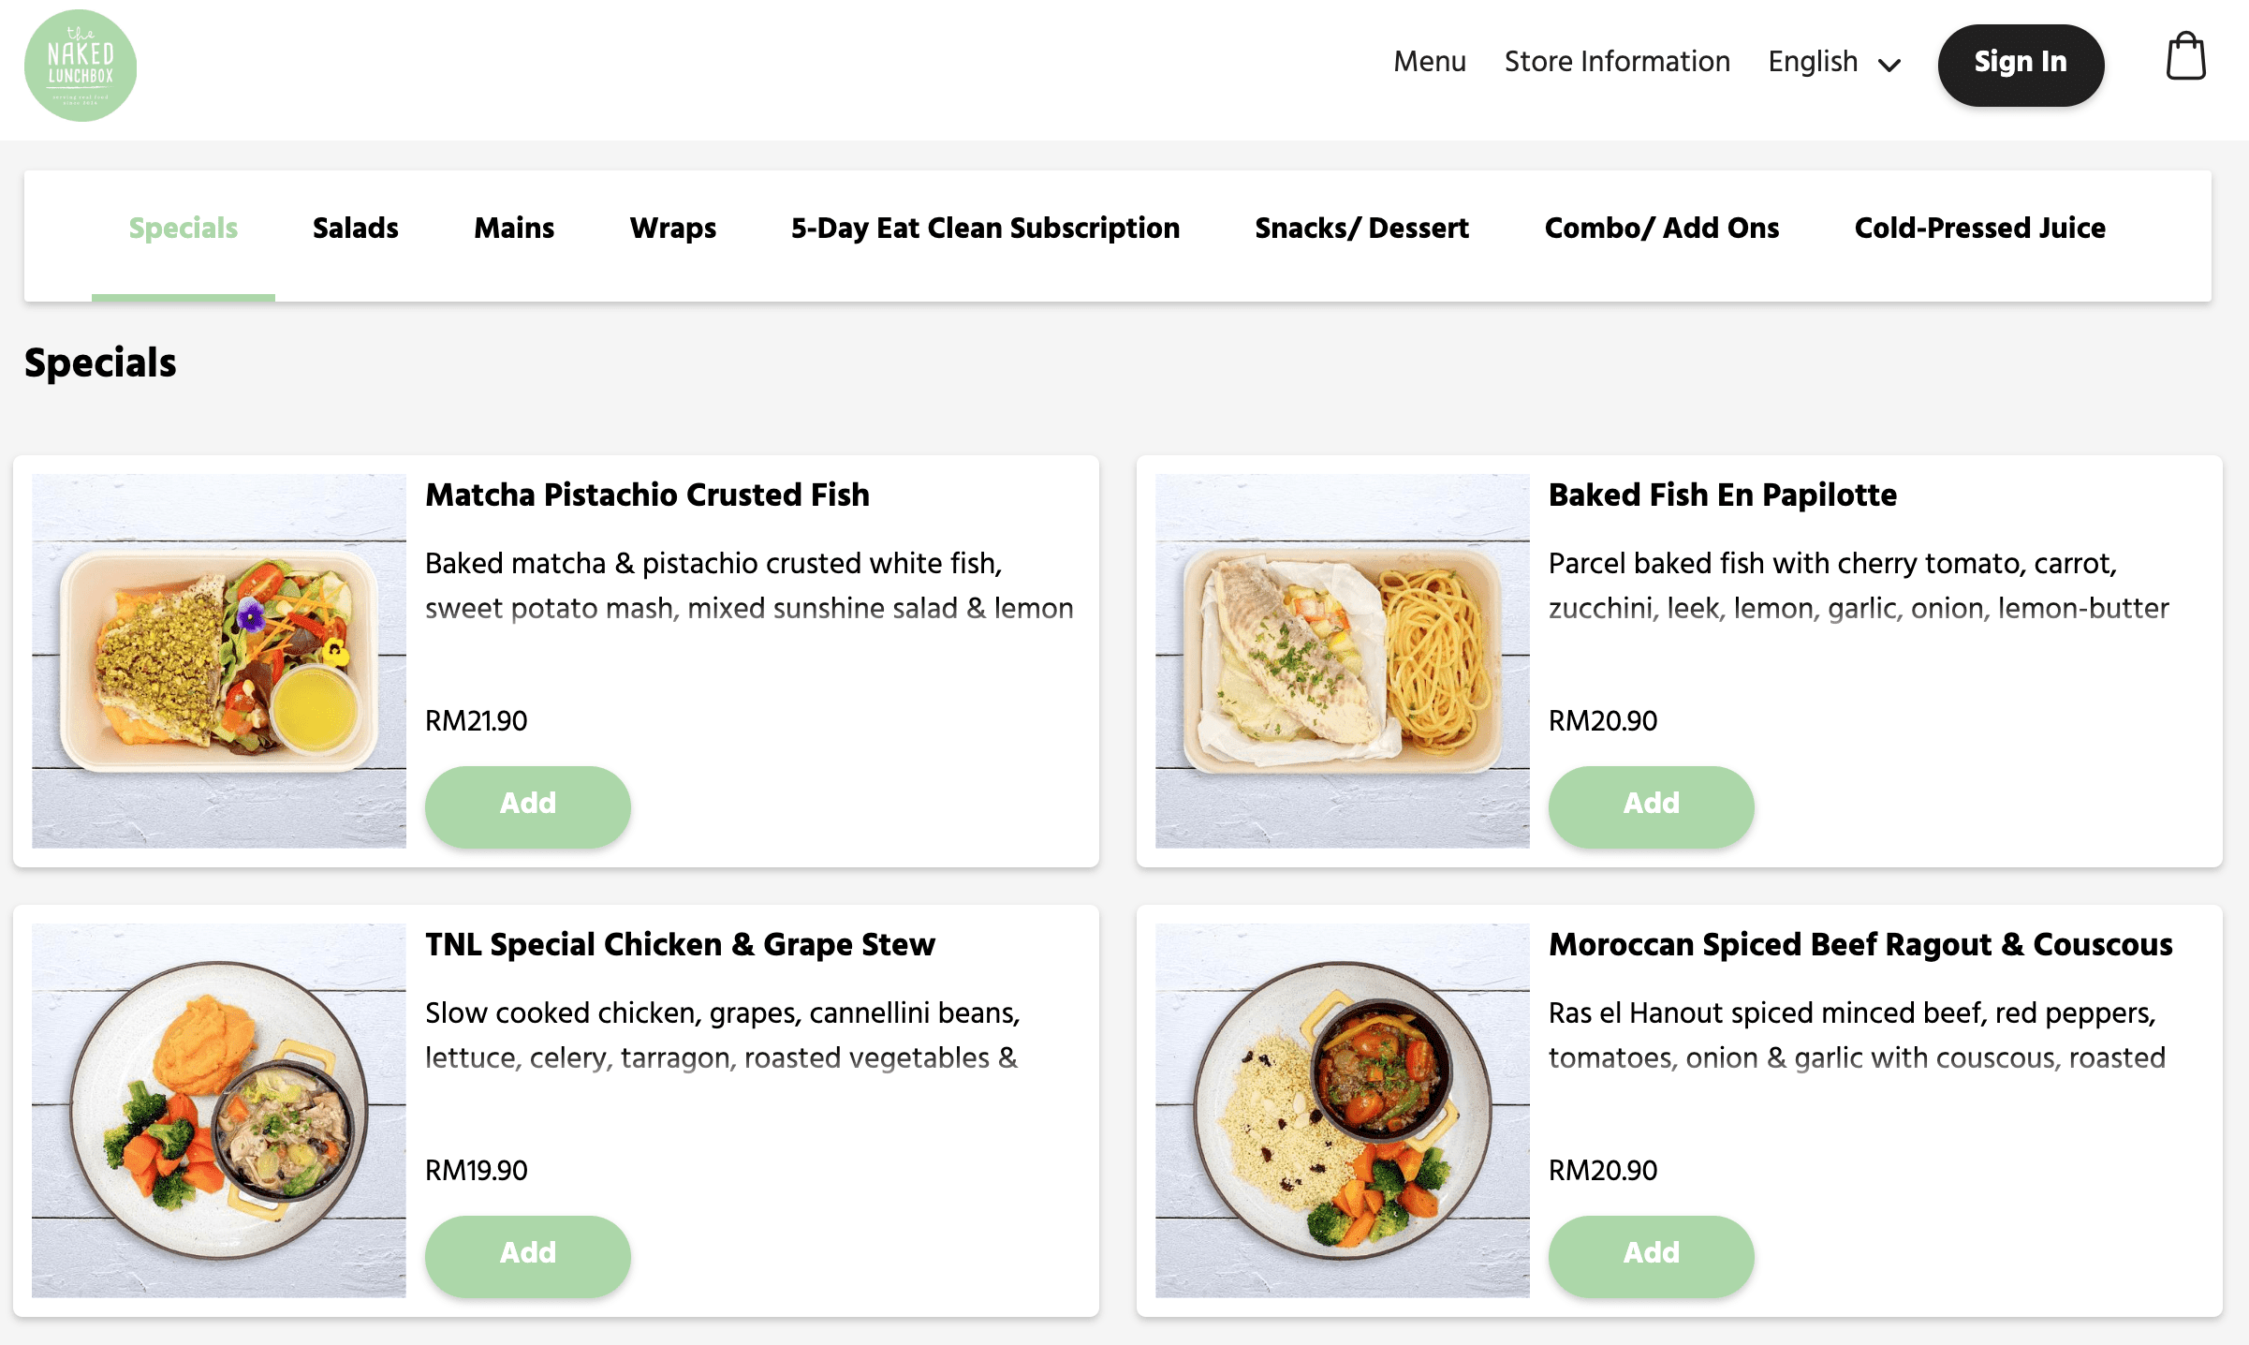Select the Wraps category tab

673,229
